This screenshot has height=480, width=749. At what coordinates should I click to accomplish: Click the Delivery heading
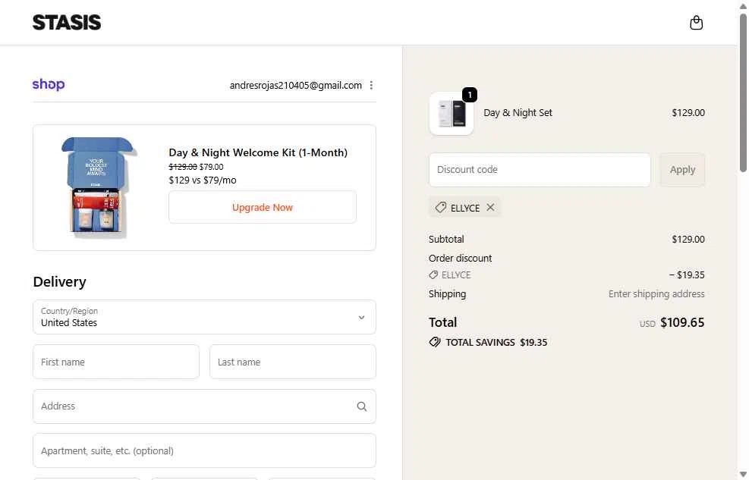(x=60, y=281)
